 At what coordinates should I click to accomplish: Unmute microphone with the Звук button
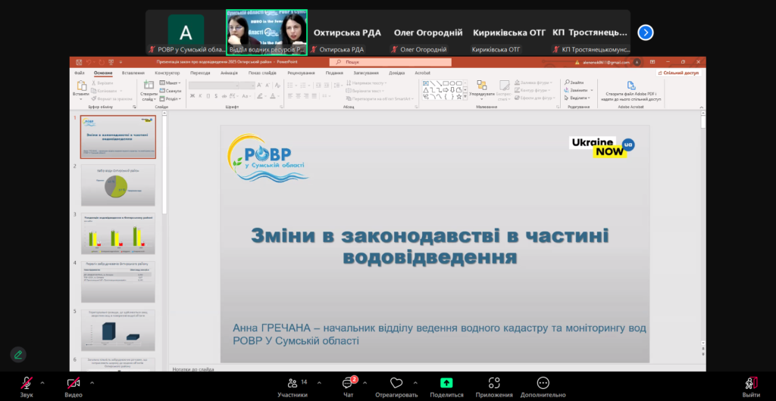pos(27,387)
